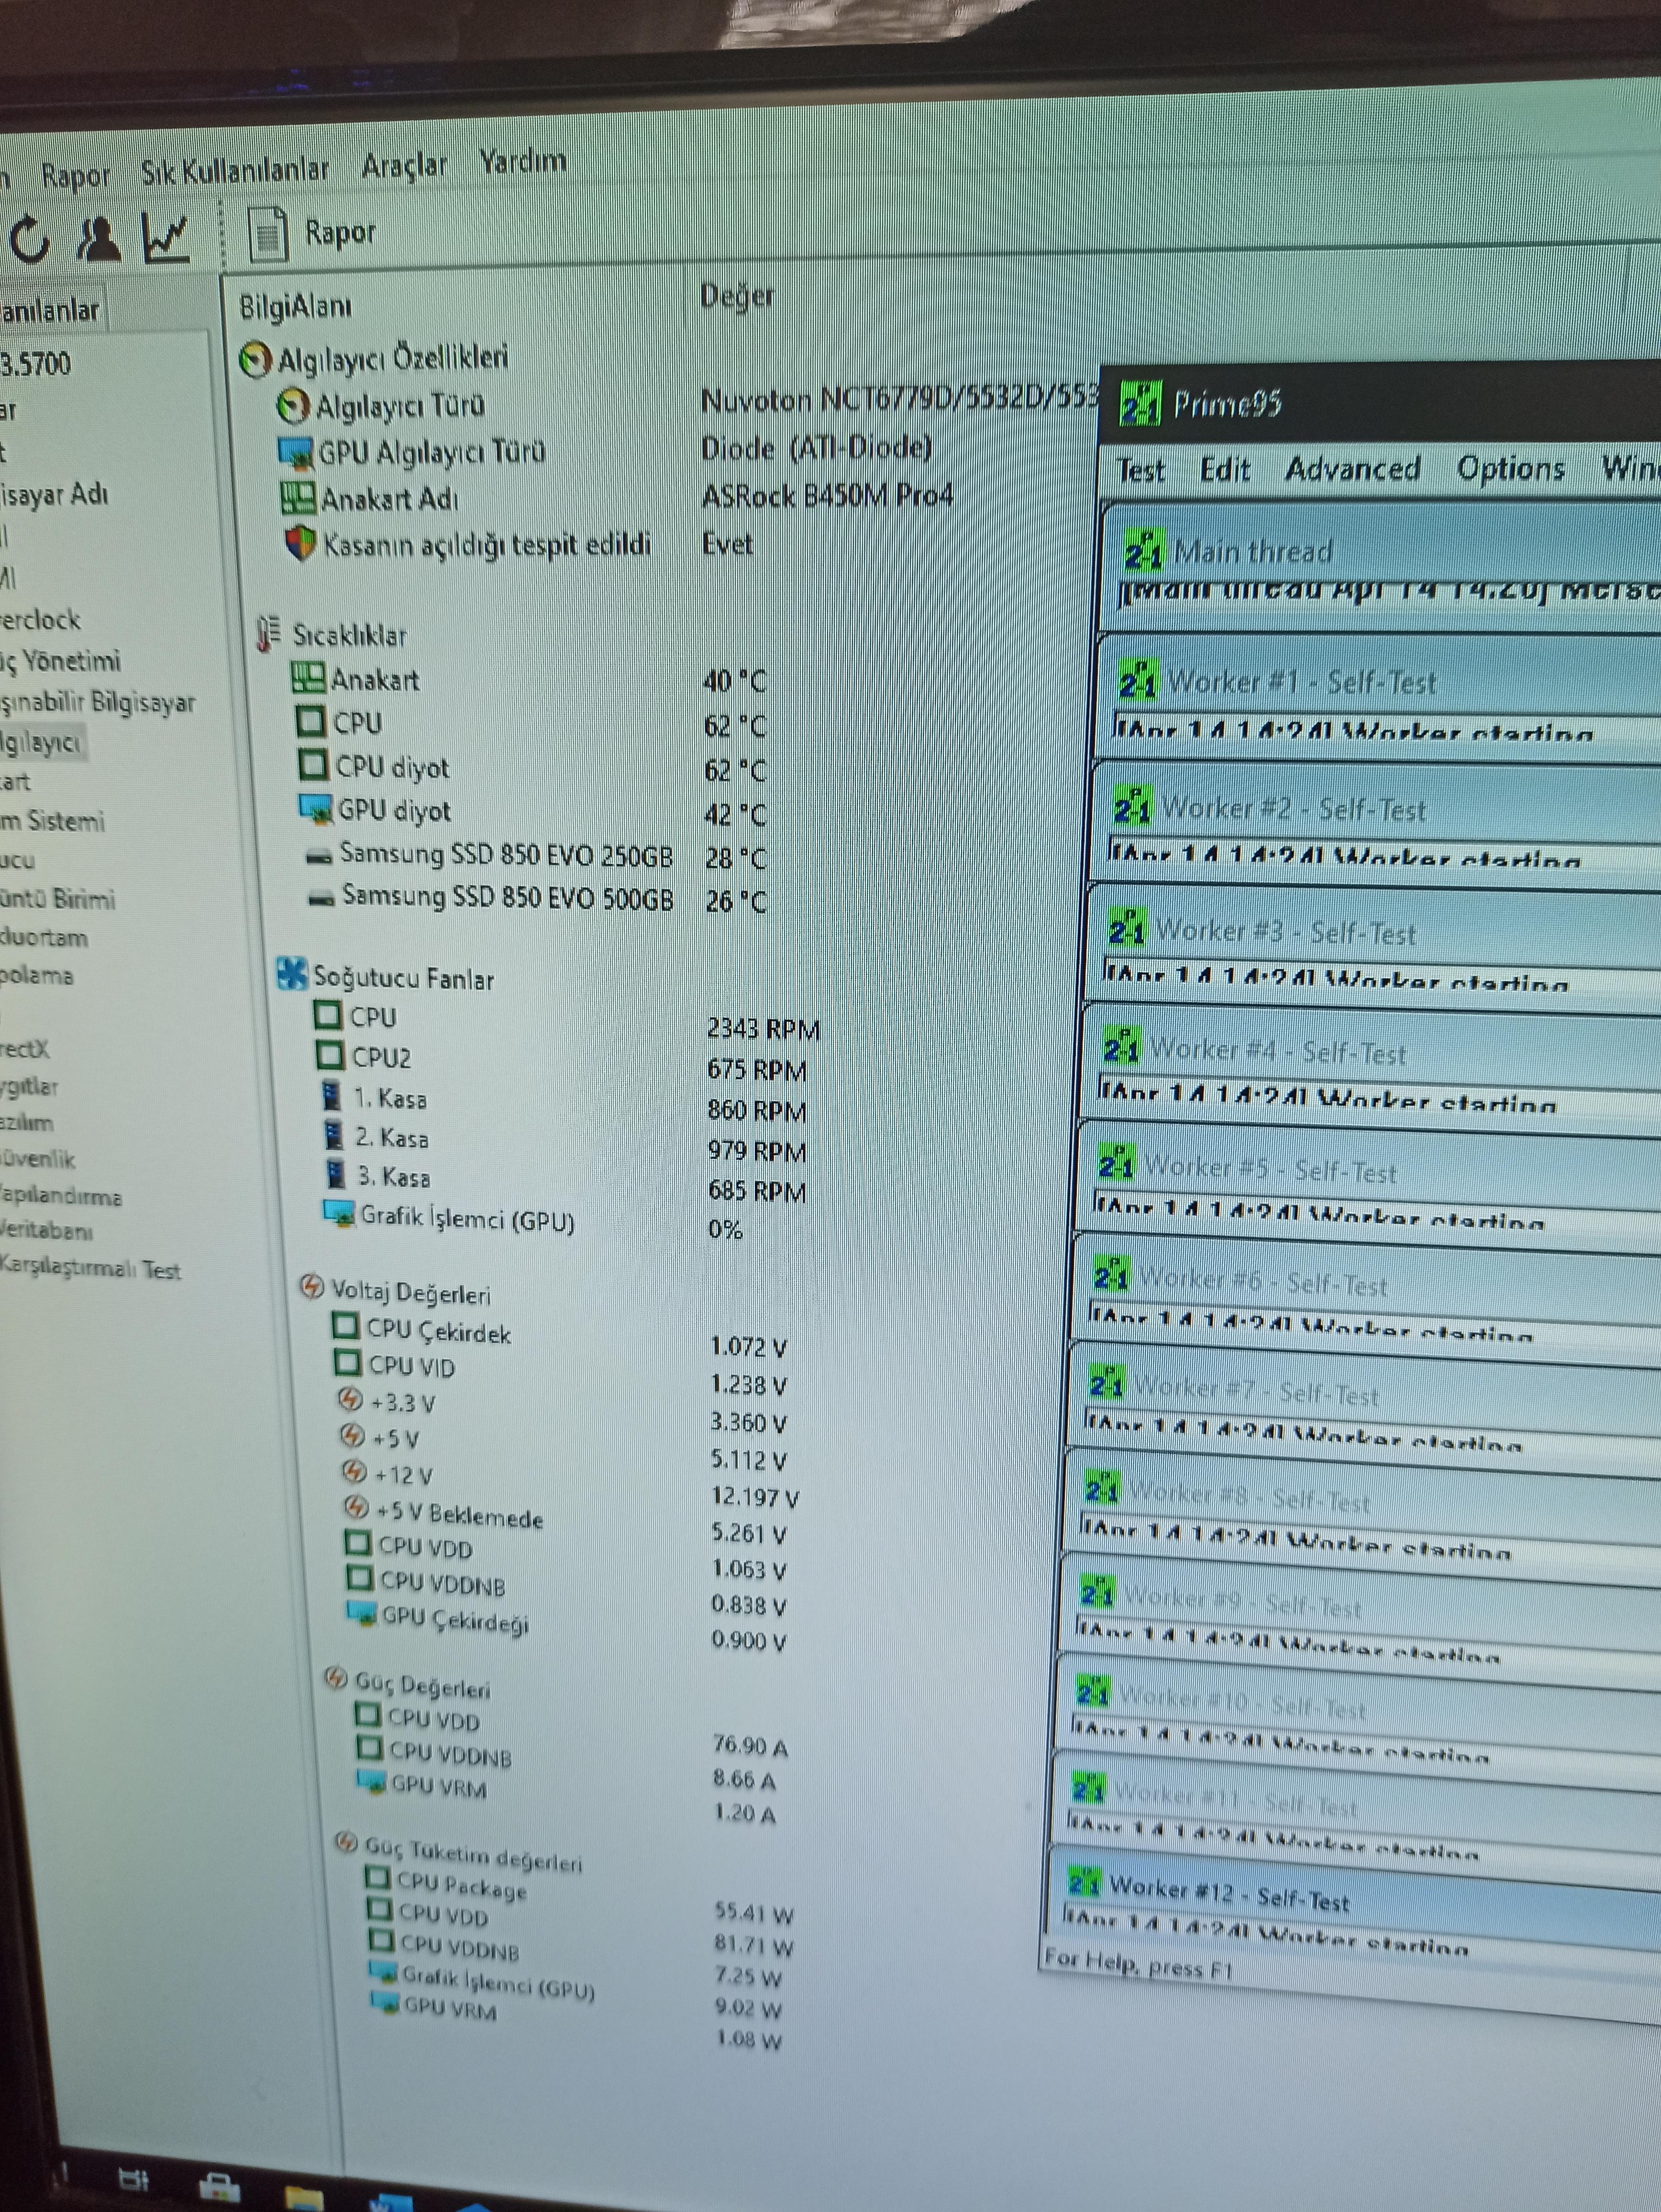Click the Algılayıcı Özellikleri section icon
The width and height of the screenshot is (1661, 2212).
pos(255,360)
